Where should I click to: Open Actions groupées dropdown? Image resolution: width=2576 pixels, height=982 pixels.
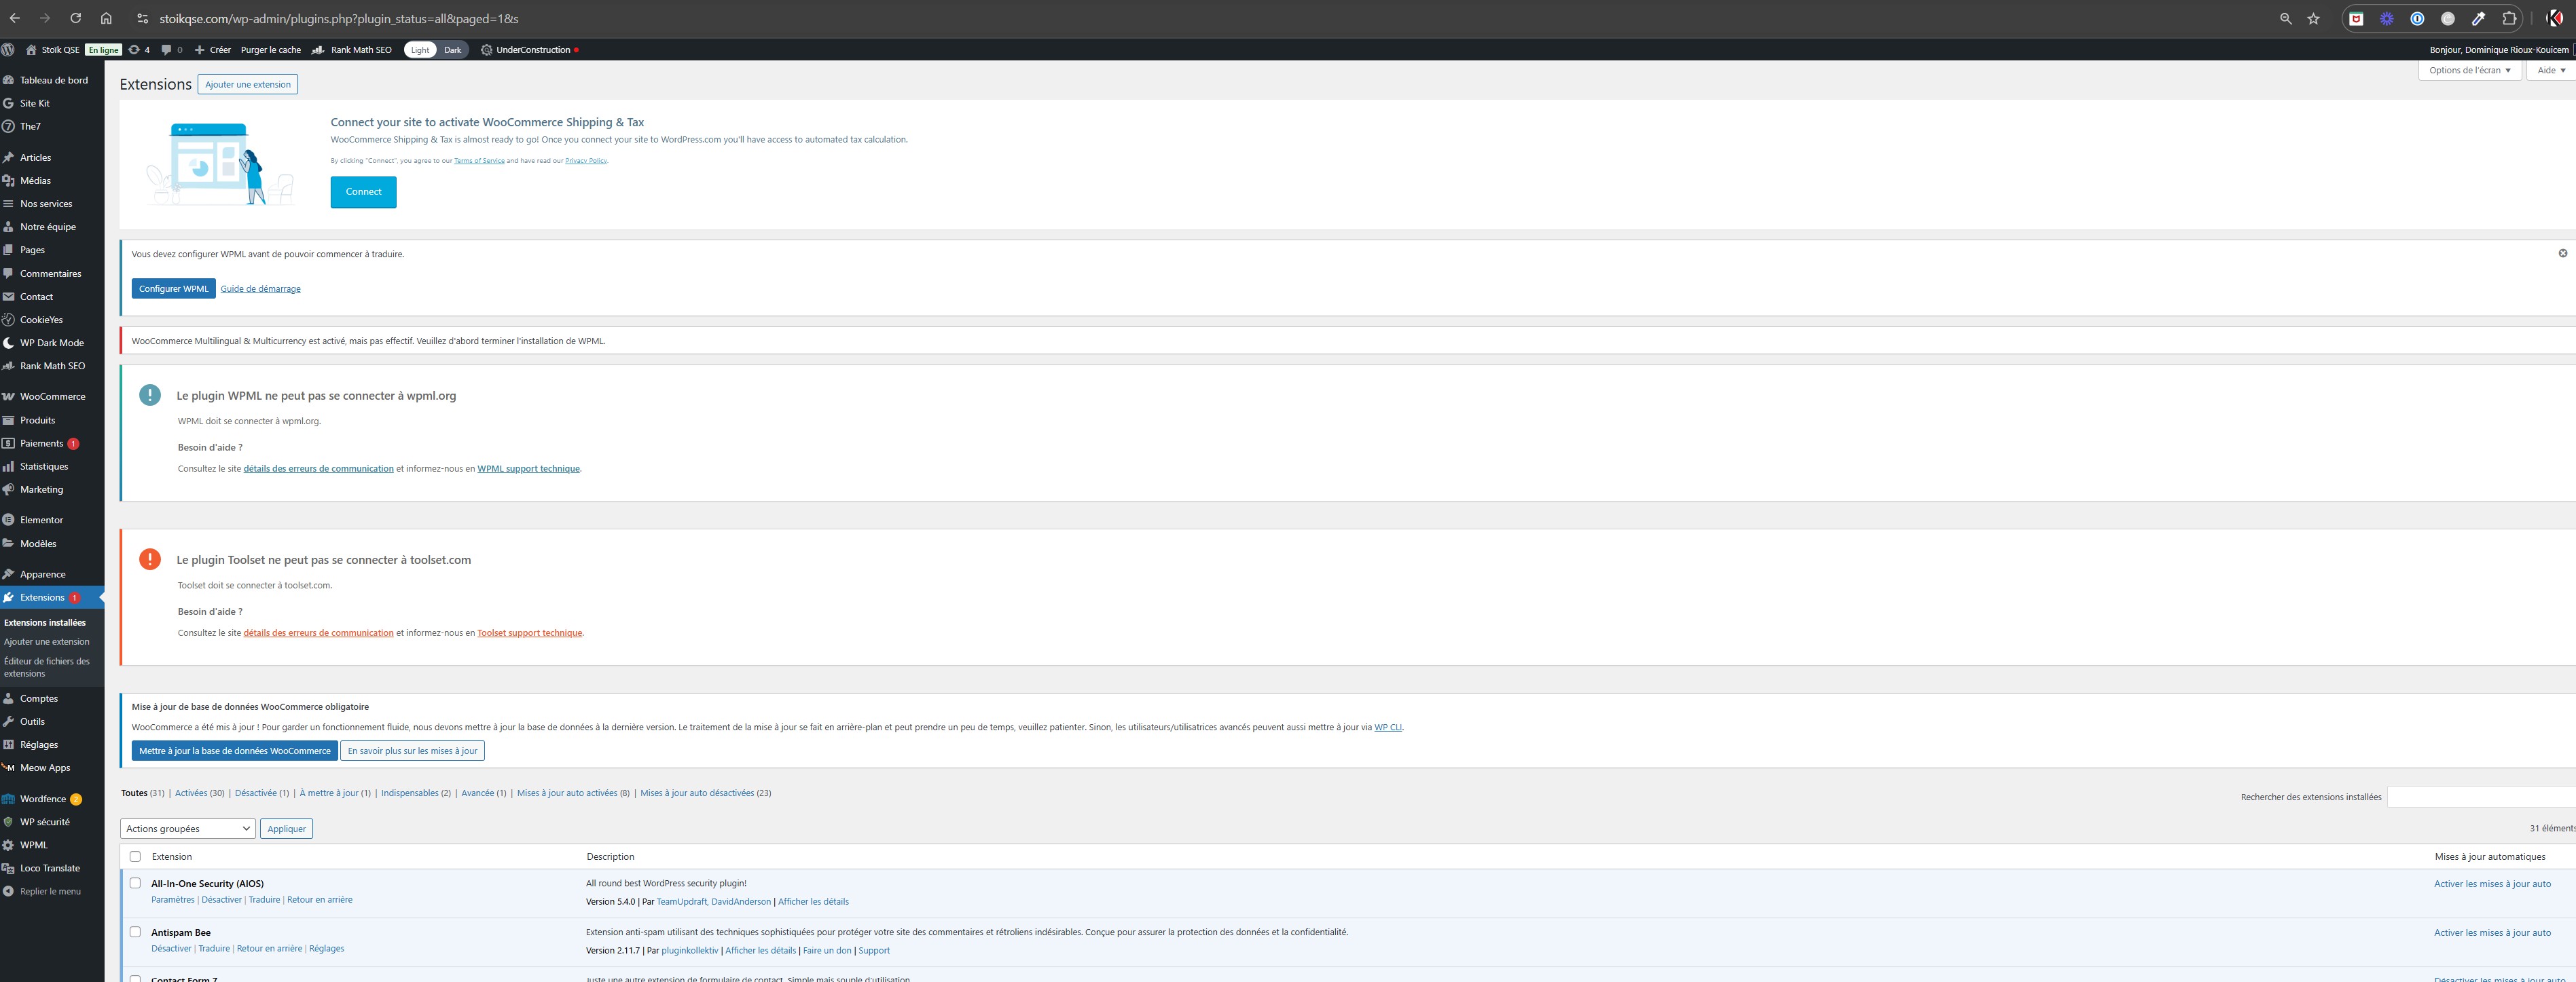tap(188, 828)
